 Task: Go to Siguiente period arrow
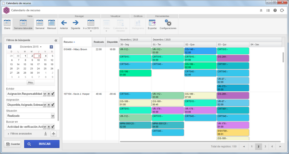pyautogui.click(x=75, y=25)
